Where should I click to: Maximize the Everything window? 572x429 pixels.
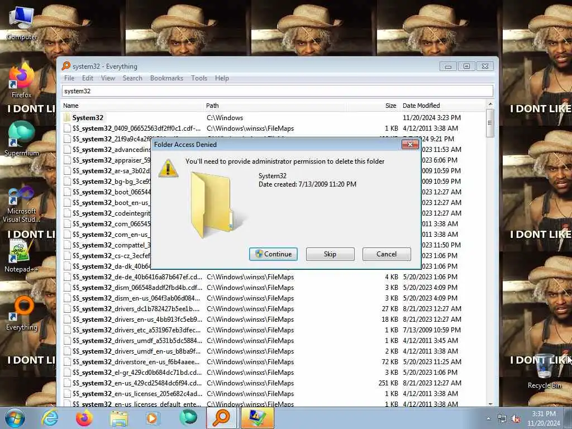click(466, 66)
